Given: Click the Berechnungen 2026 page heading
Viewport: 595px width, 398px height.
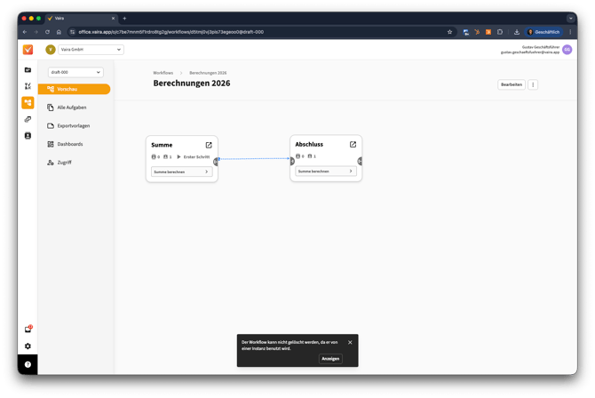Looking at the screenshot, I should [192, 84].
